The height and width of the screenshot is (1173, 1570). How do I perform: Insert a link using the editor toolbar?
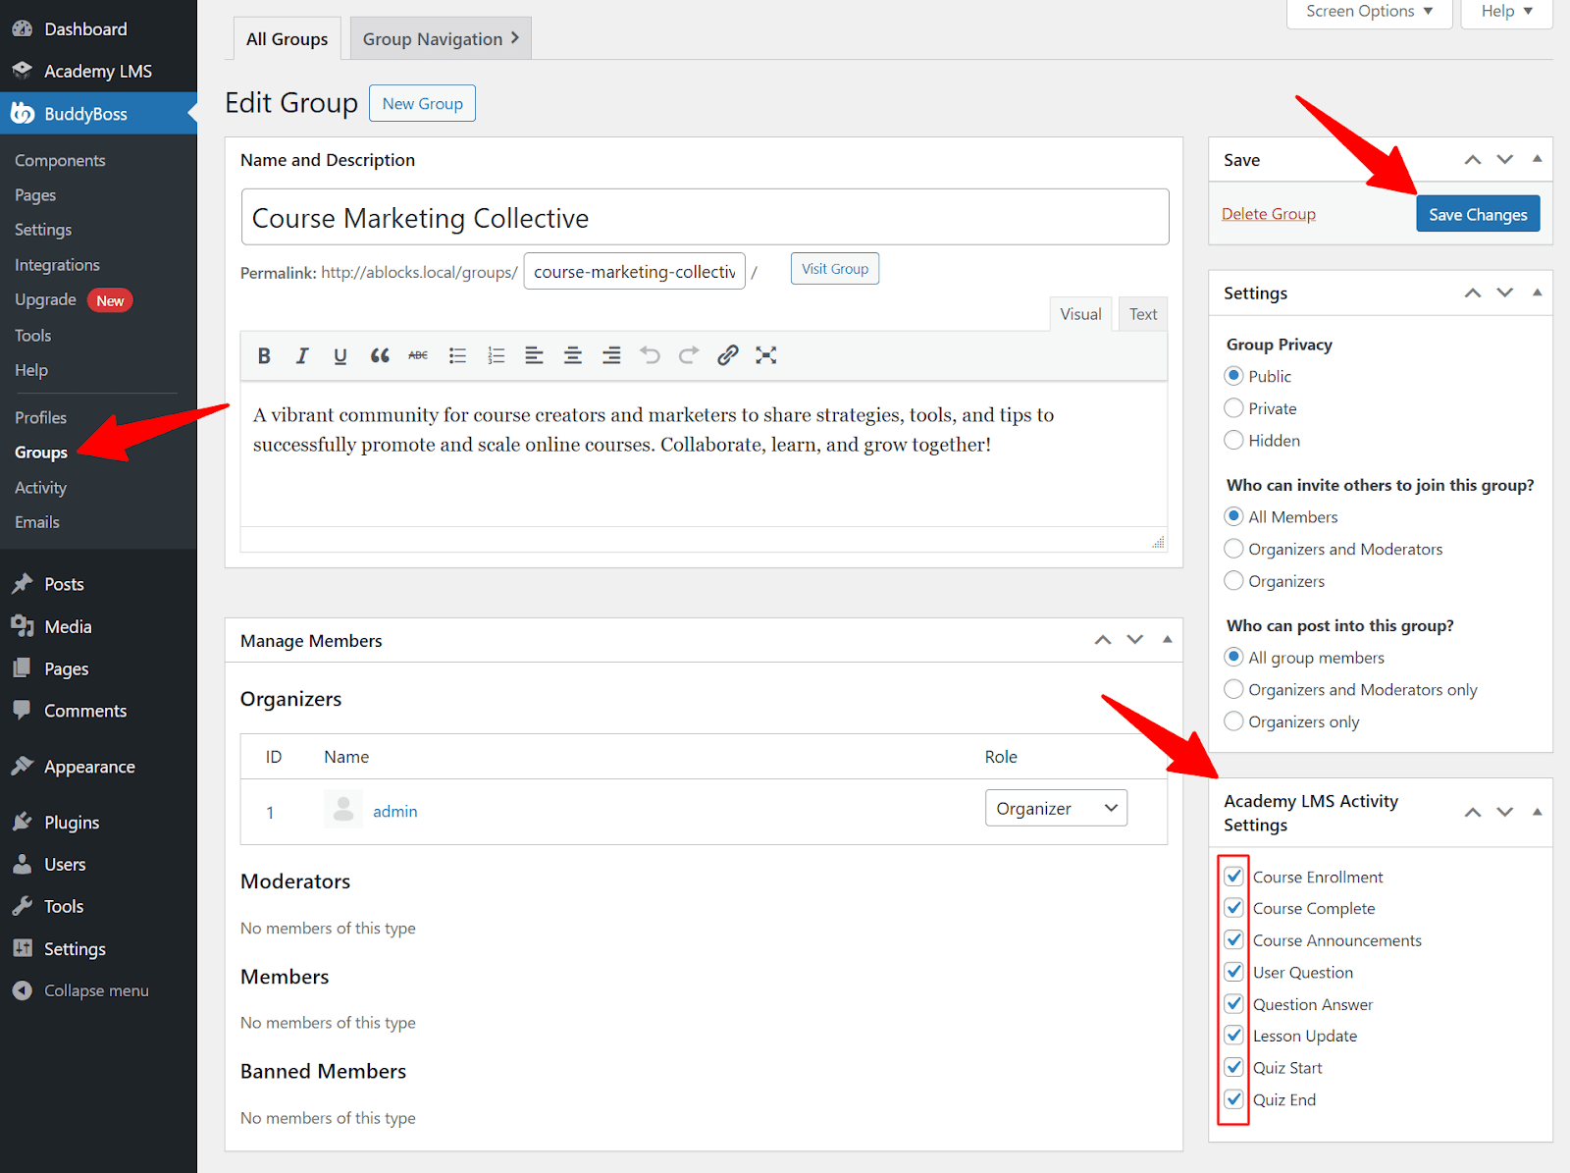click(727, 355)
